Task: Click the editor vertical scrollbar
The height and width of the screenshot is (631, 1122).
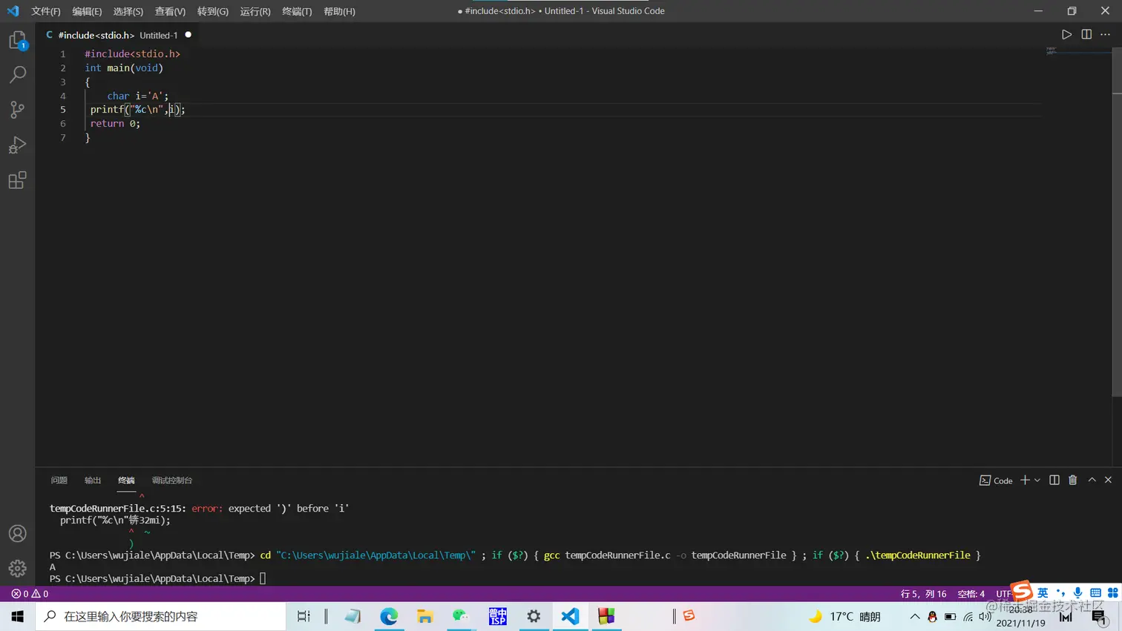Action: [x=1117, y=222]
